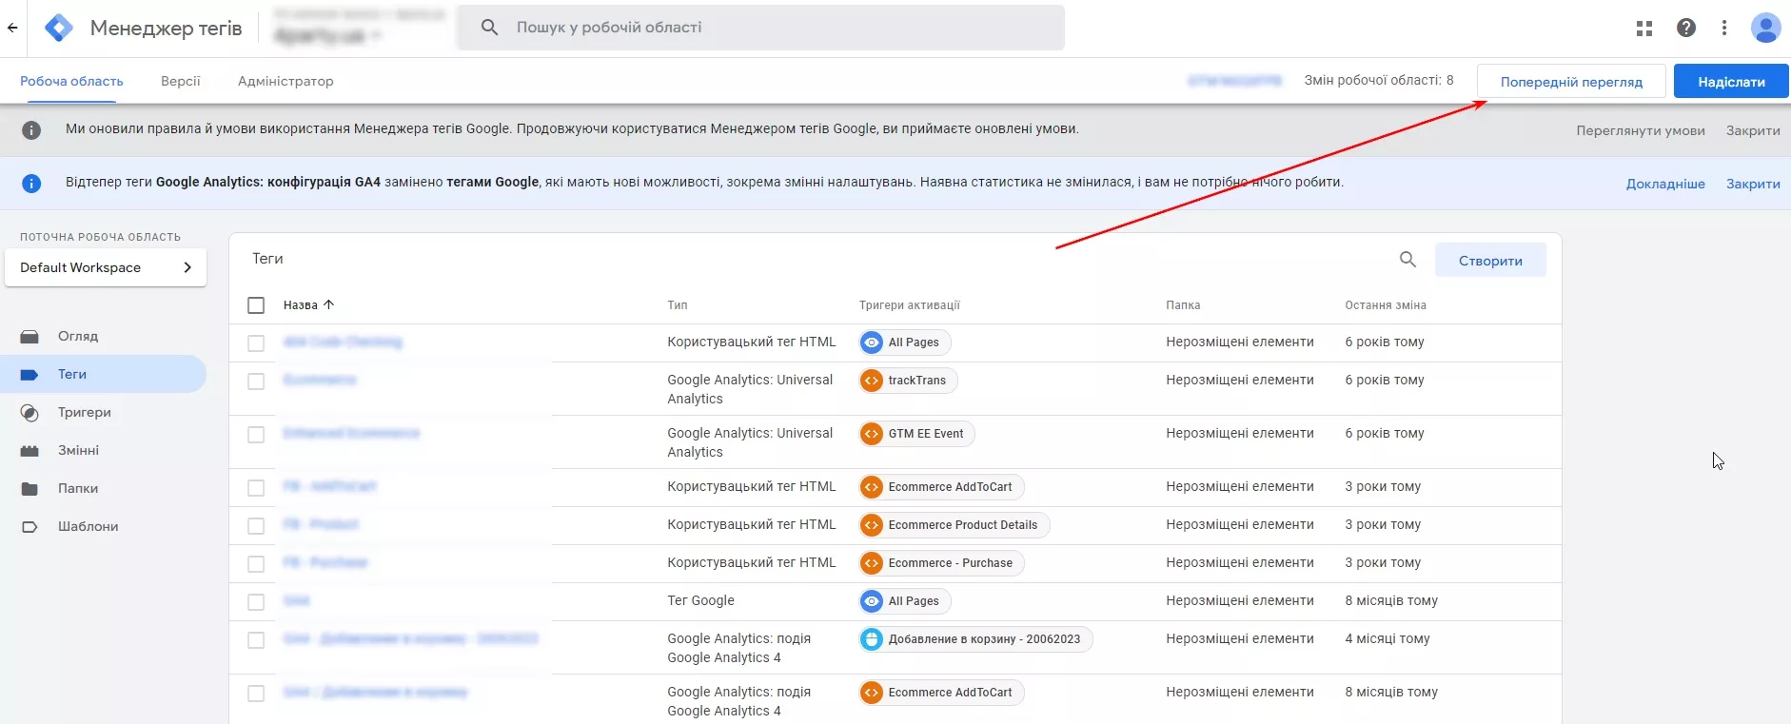Viewport: 1791px width, 724px height.
Task: Check the Тег Google row
Action: pos(256,602)
